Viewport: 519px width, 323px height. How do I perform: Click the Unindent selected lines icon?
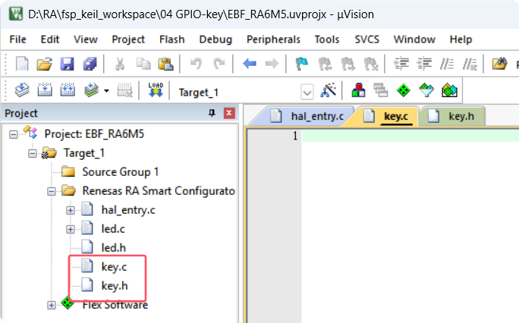[x=424, y=64]
